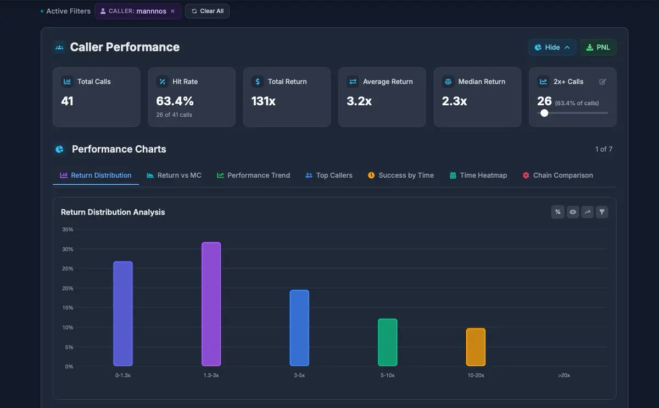Screen dimensions: 659x408
Task: Download the PNL report
Action: click(599, 47)
